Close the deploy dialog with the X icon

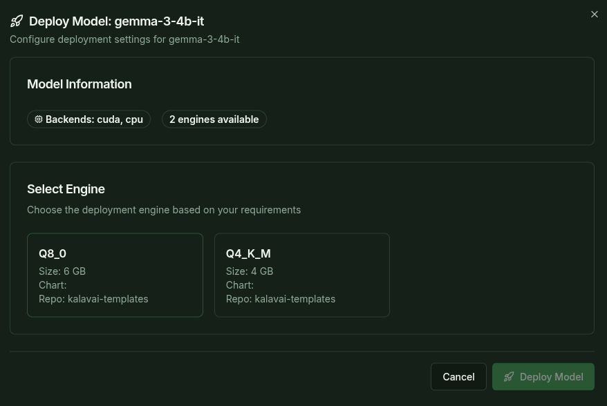point(594,14)
